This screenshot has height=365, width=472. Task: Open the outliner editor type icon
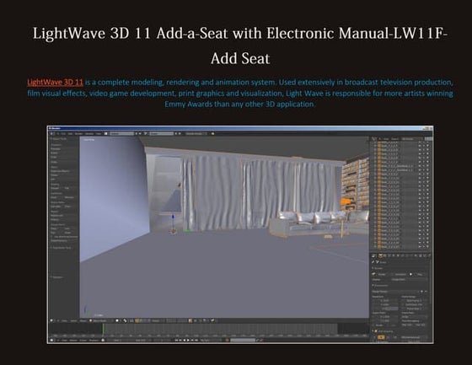(x=374, y=139)
